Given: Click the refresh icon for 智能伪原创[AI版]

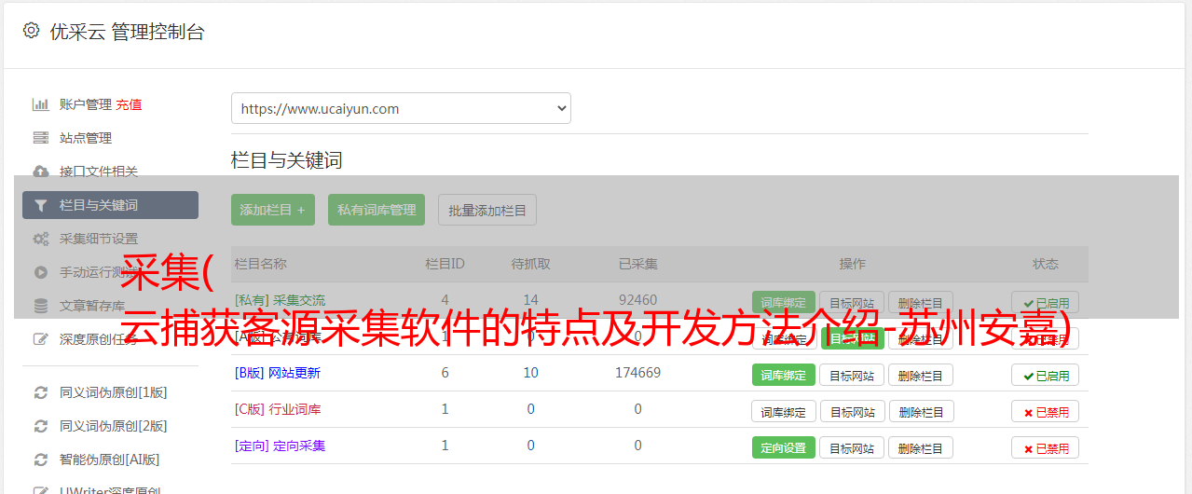Looking at the screenshot, I should click(40, 460).
